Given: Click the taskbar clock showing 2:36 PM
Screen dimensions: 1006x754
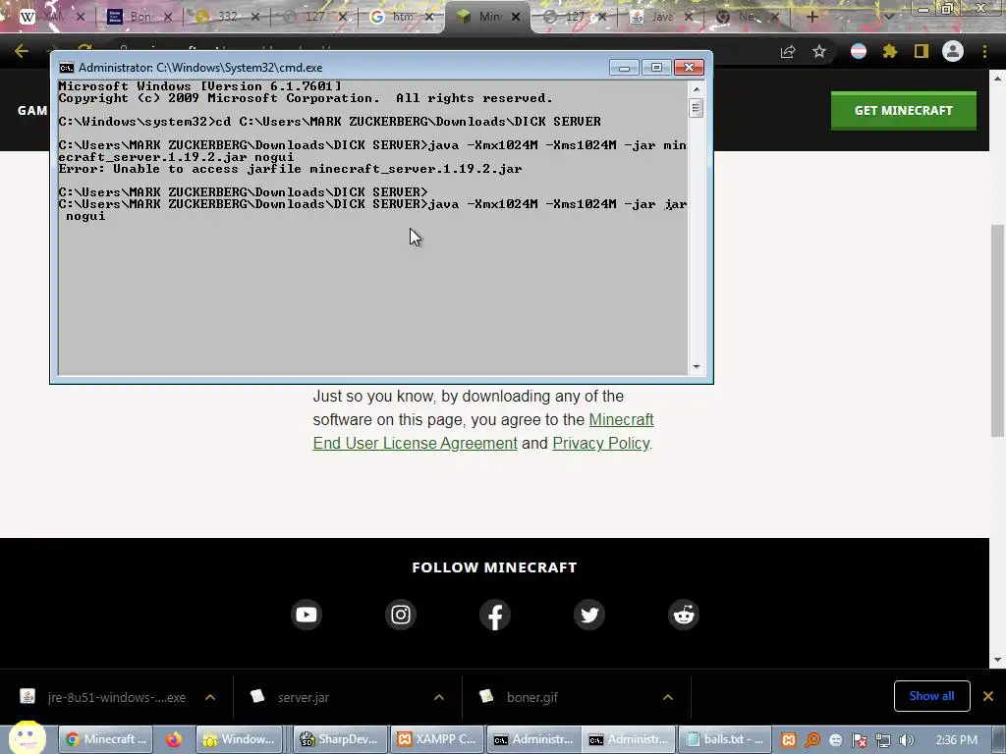Looking at the screenshot, I should coord(956,740).
